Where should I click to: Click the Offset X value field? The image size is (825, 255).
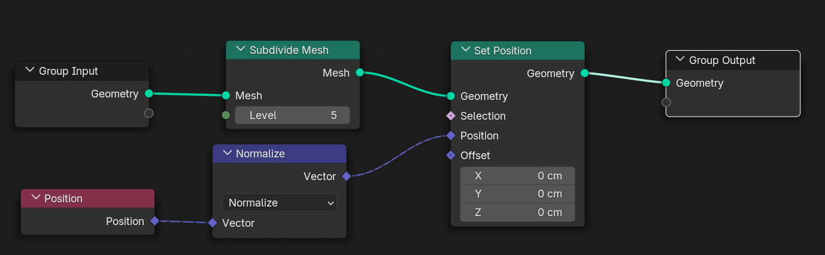(x=517, y=176)
